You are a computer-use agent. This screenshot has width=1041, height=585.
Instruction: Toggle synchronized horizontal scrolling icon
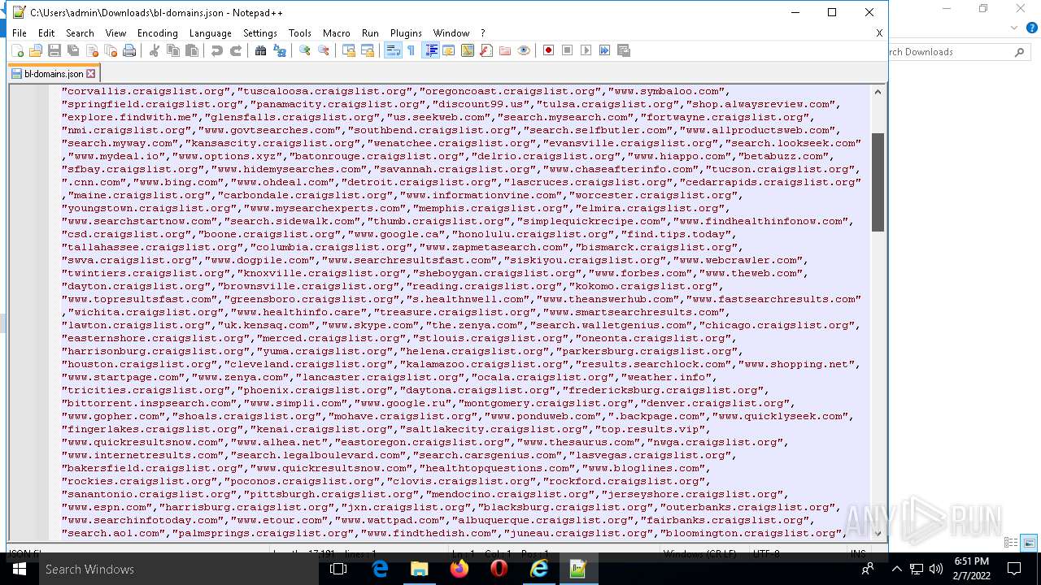click(368, 50)
